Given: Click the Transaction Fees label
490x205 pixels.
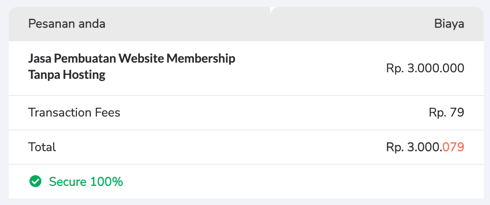Looking at the screenshot, I should (74, 113).
